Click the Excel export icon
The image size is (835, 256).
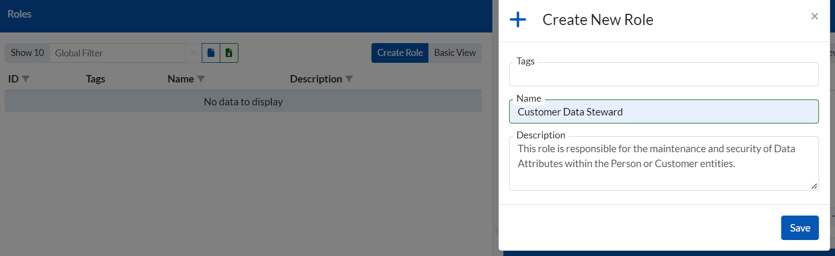click(229, 53)
